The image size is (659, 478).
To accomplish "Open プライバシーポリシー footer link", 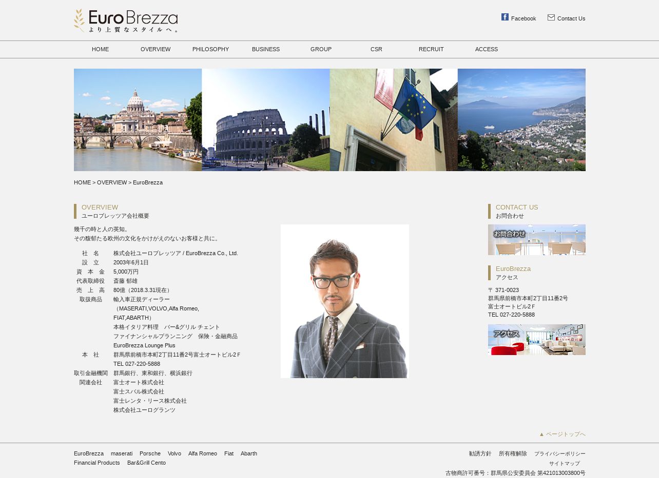I will point(560,454).
